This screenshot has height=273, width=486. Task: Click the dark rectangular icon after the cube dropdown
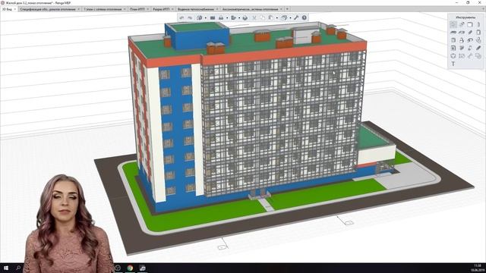(213, 18)
